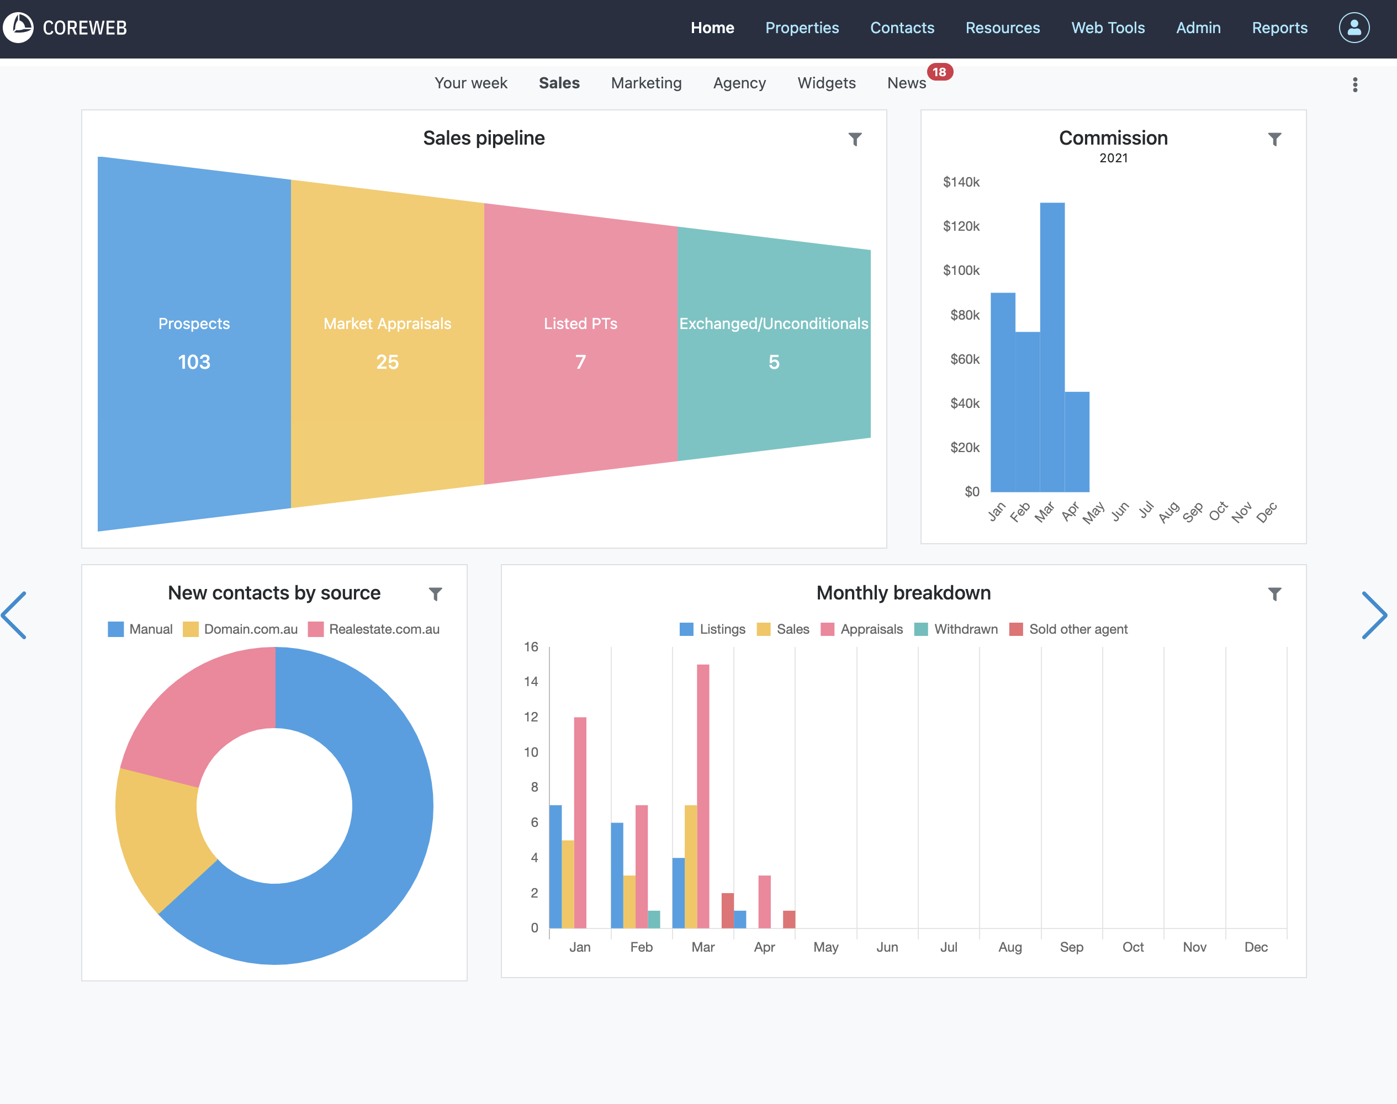Click Monthly breakdown filter funnel icon
Viewport: 1397px width, 1104px height.
point(1274,593)
